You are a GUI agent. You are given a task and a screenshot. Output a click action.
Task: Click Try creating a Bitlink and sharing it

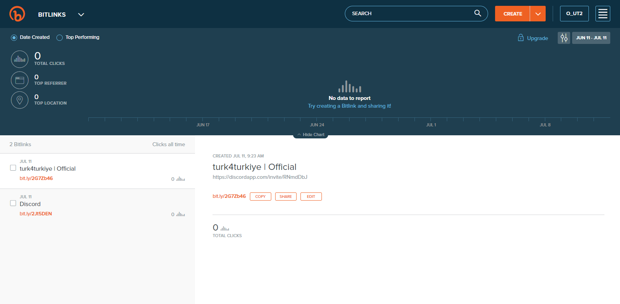pyautogui.click(x=350, y=106)
